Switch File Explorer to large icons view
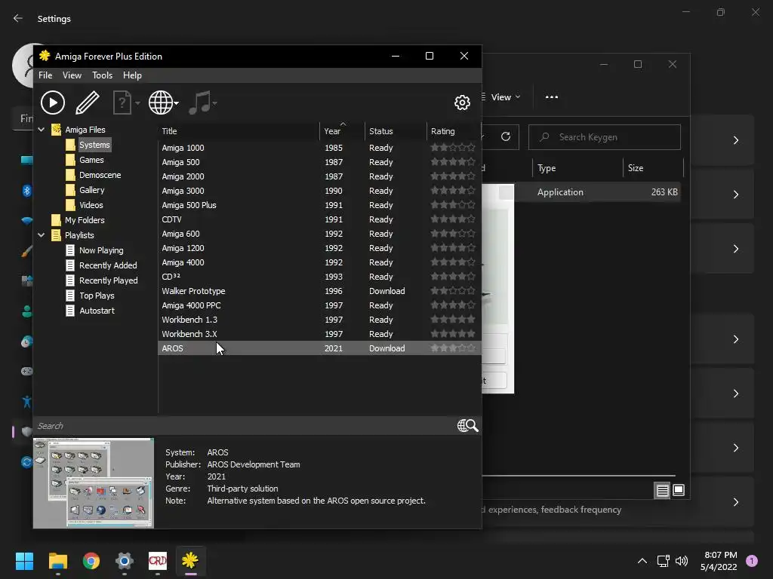This screenshot has width=773, height=579. (679, 490)
